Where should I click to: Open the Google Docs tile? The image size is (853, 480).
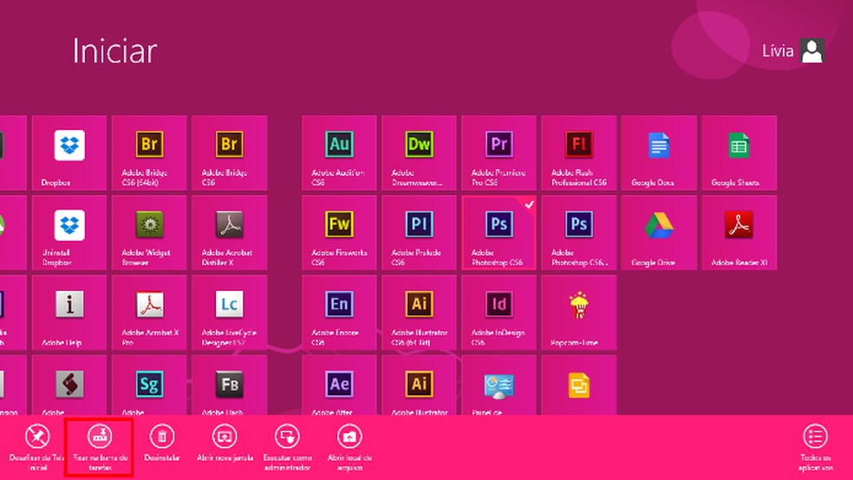tap(659, 152)
